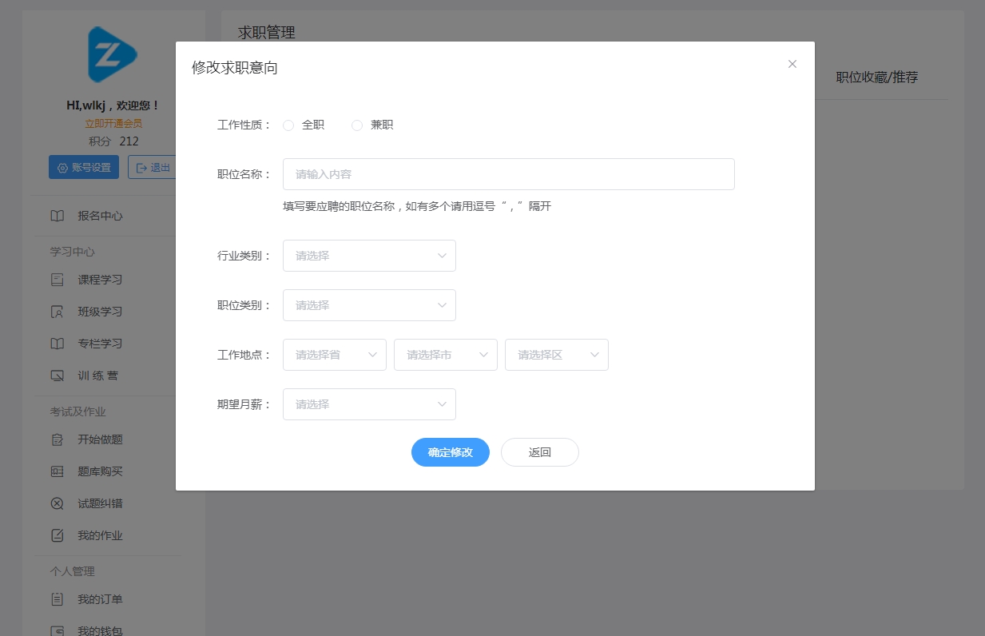The width and height of the screenshot is (985, 636).
Task: Select the 兼职 radio button
Action: (x=357, y=125)
